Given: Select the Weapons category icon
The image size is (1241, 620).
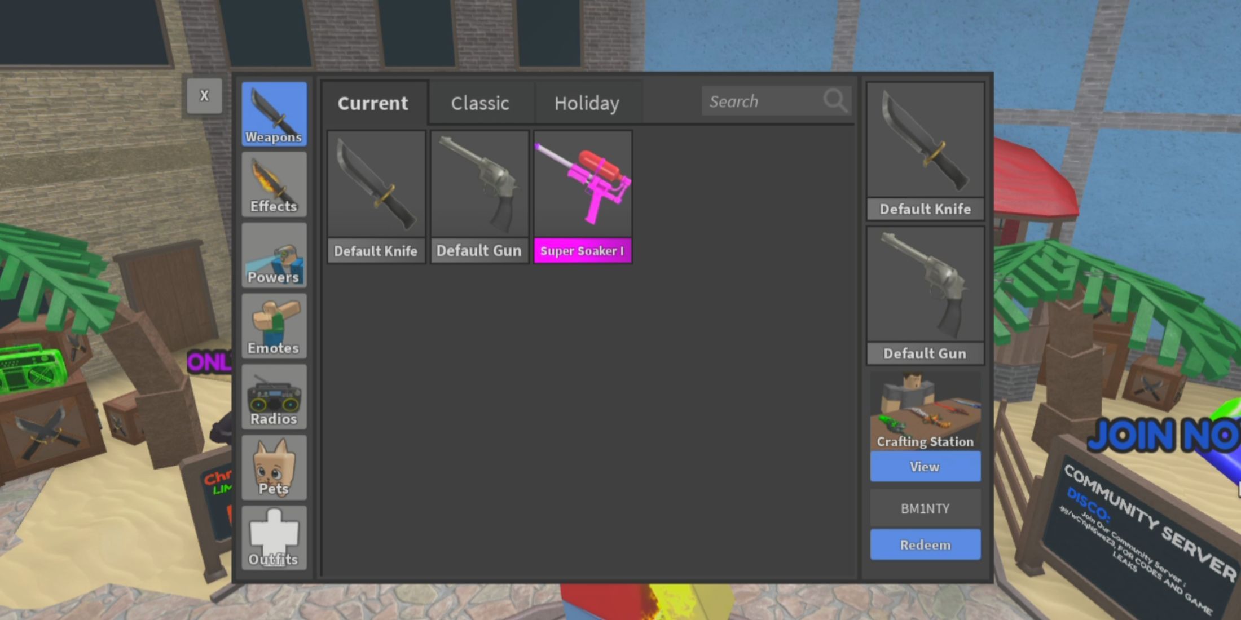Looking at the screenshot, I should 274,113.
